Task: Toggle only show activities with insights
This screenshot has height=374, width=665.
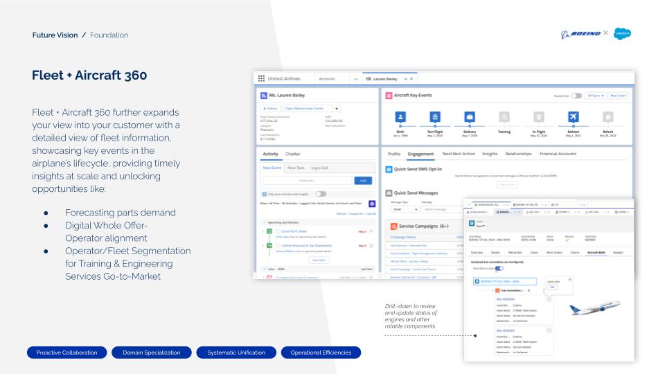Action: tap(321, 194)
